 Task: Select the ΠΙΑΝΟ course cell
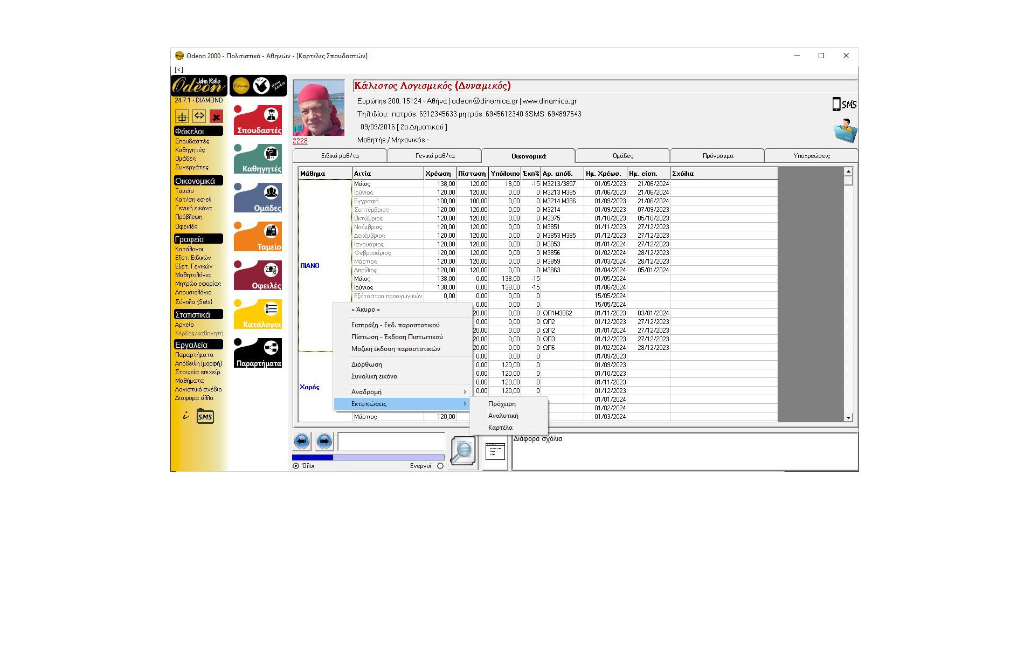coord(325,266)
